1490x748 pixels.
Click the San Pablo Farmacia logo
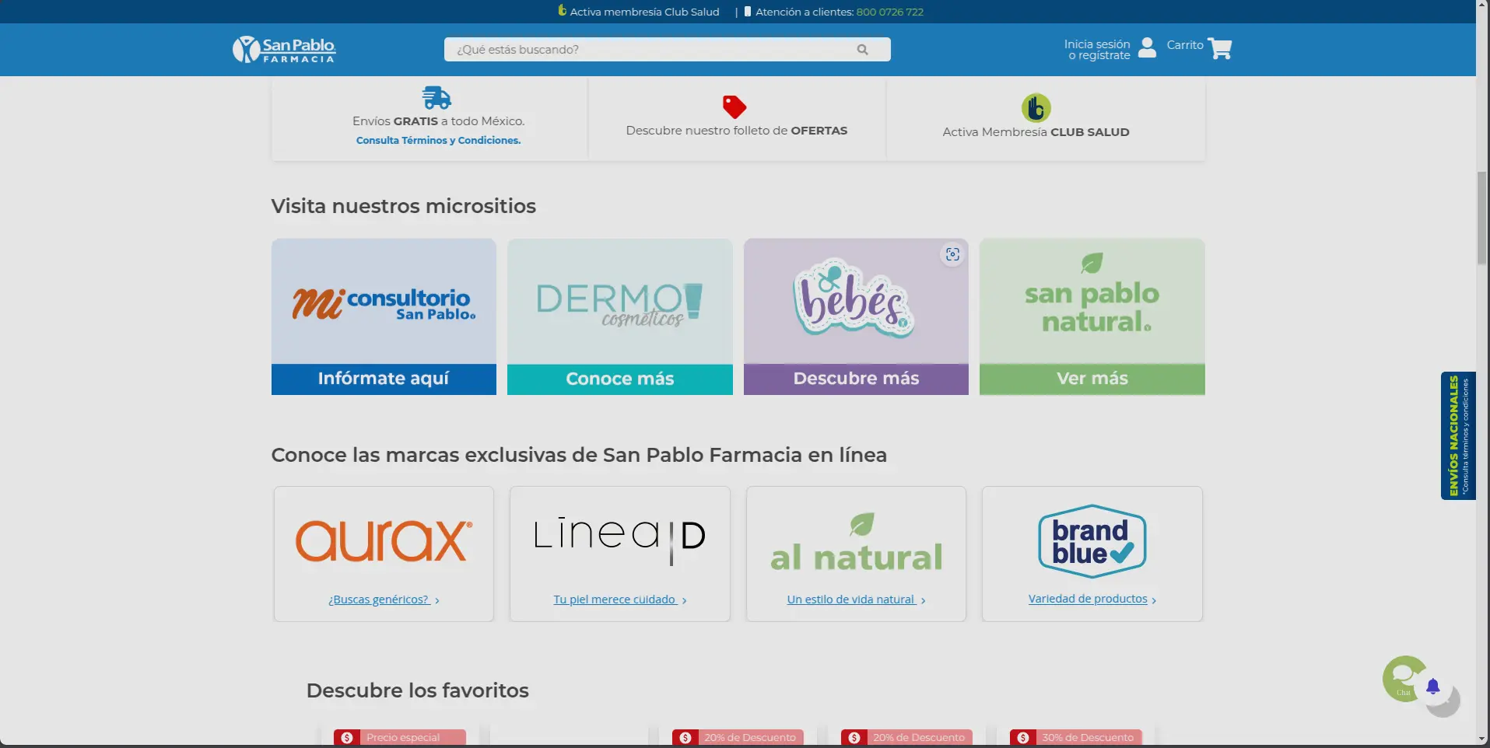tap(283, 49)
